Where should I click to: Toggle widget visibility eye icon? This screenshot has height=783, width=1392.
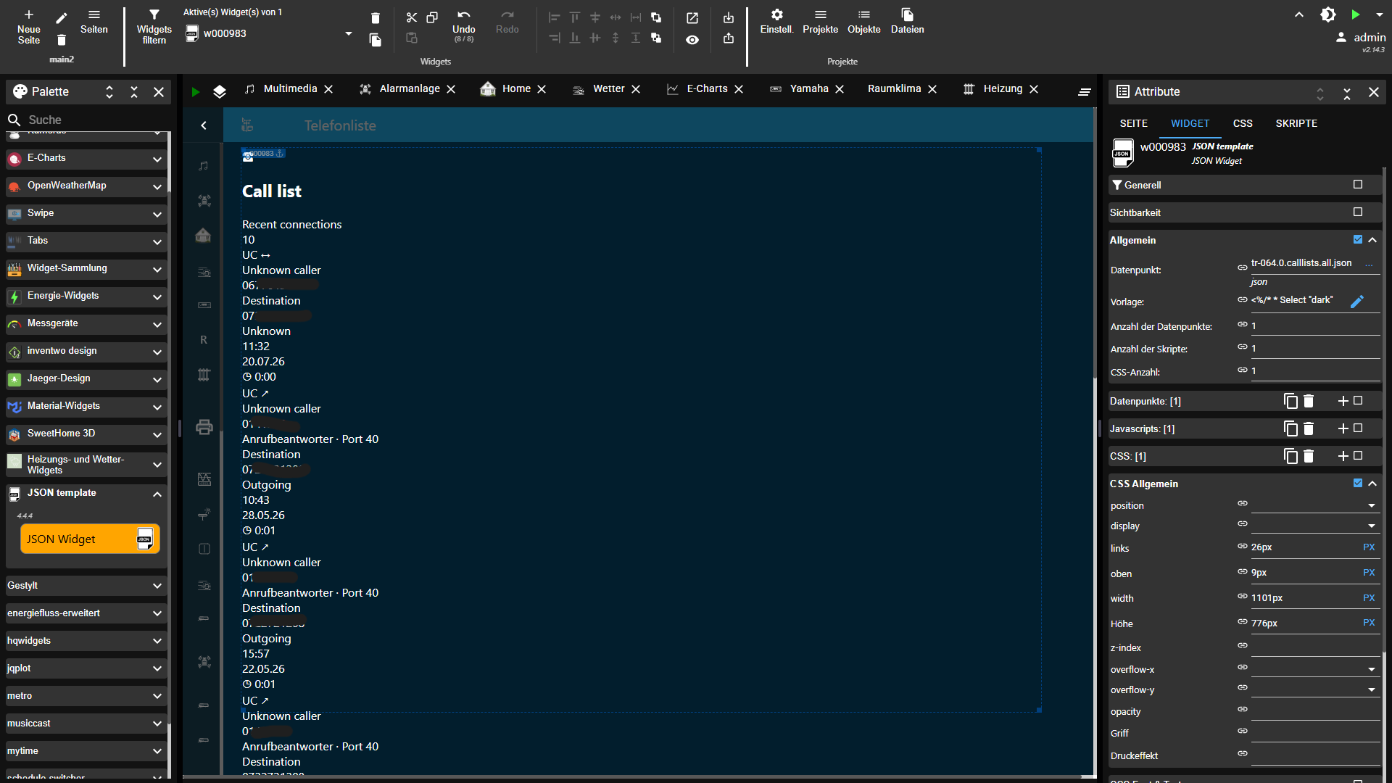(x=692, y=40)
